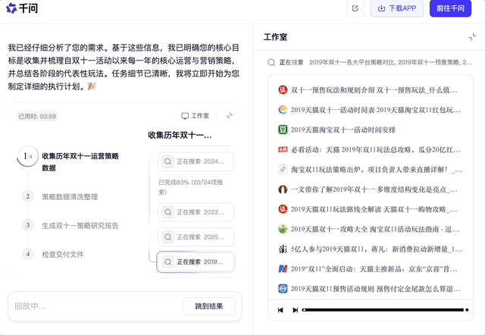
Task: Click the previous step playback button
Action: point(280,310)
